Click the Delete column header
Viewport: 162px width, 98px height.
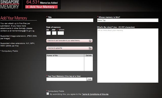click(89, 55)
